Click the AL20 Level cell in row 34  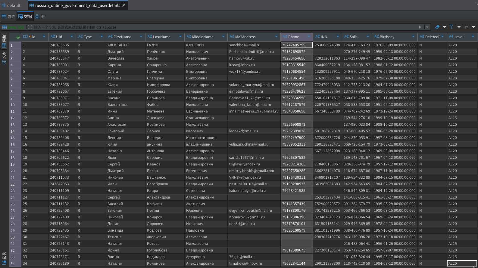pyautogui.click(x=462, y=263)
